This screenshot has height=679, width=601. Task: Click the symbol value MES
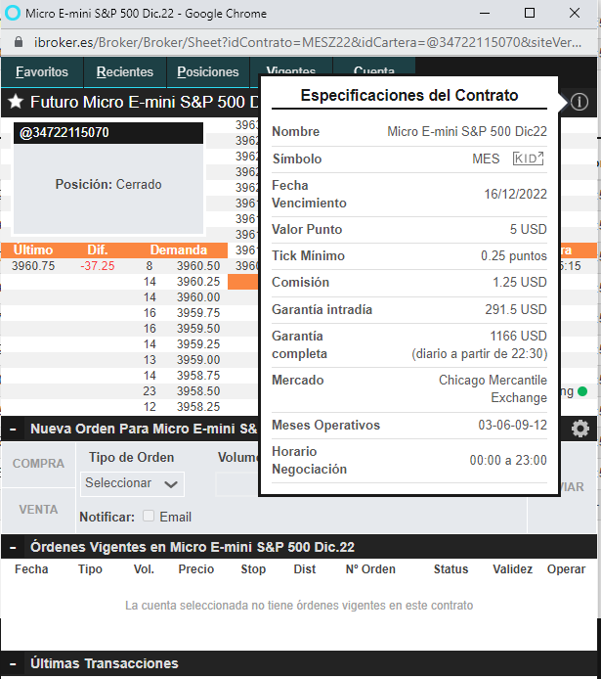coord(486,158)
